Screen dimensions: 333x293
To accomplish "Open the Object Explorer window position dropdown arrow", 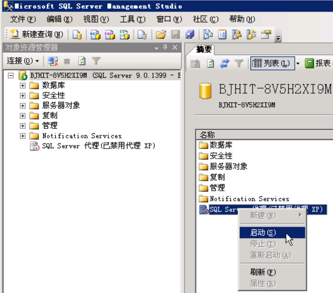I will (x=157, y=48).
